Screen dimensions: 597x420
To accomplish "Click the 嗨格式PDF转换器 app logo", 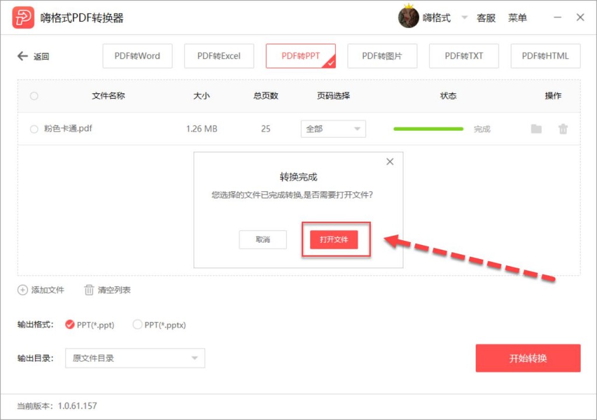I will pos(23,17).
